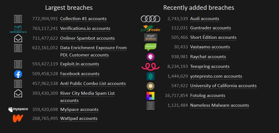Open the Collection #1 accounts link
The width and height of the screenshot is (279, 133).
83,19
